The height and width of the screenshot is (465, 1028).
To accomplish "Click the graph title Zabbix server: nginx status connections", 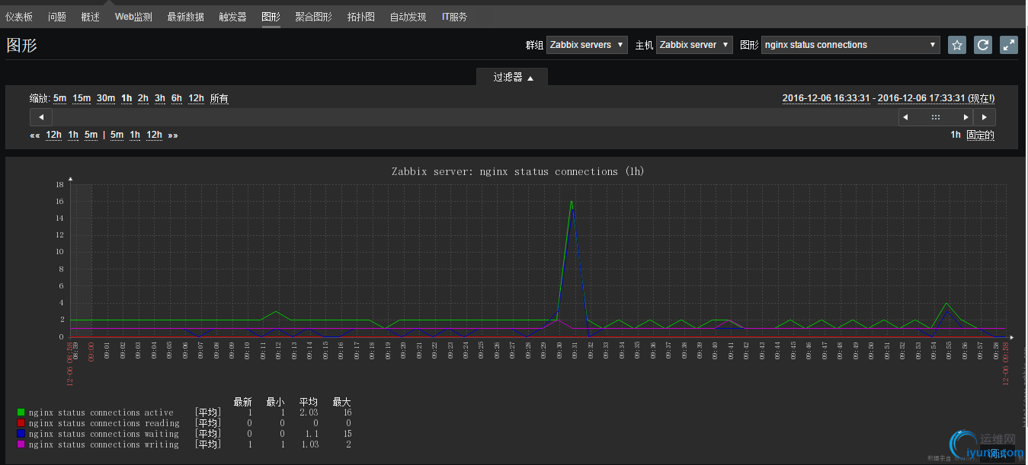I will (517, 171).
